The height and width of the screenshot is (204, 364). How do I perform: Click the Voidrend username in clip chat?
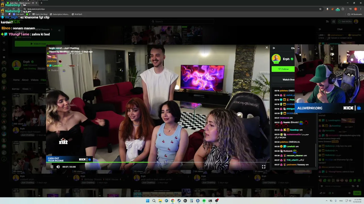(x=284, y=118)
